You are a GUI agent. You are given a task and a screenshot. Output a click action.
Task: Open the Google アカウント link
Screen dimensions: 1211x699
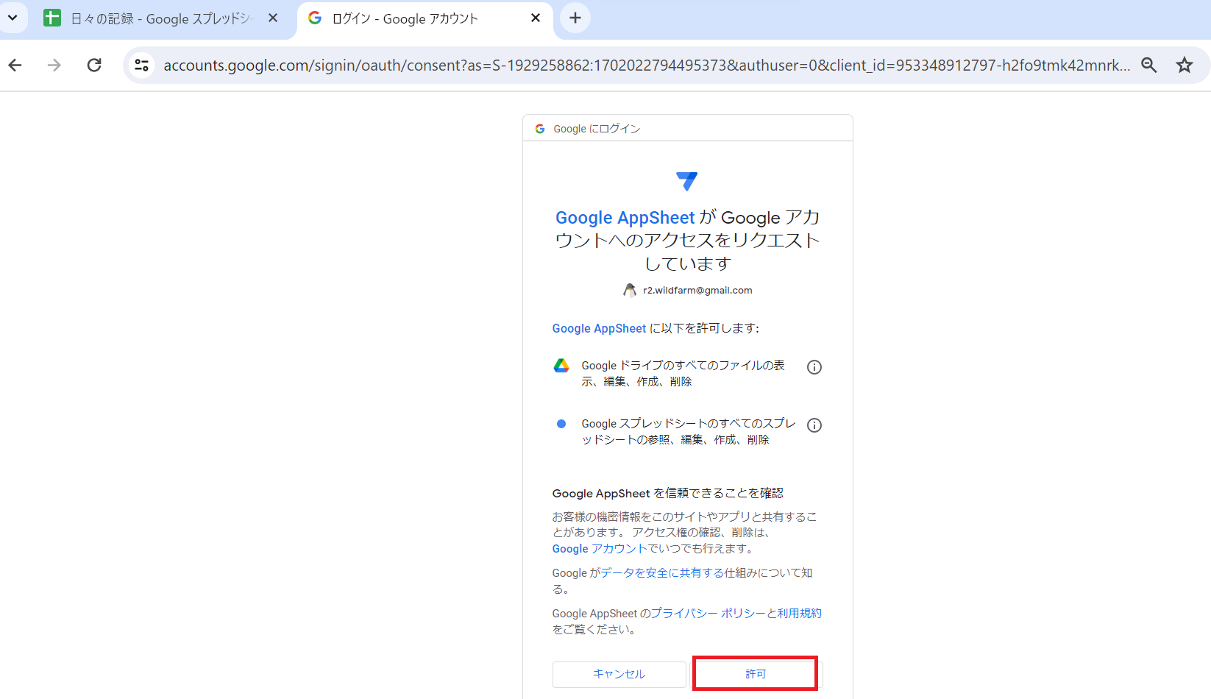[599, 549]
